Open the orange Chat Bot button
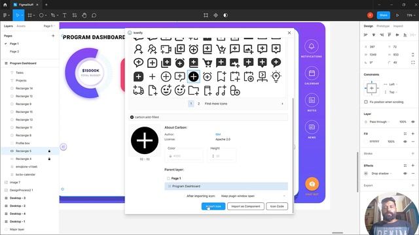Viewport: 419px width, 235px height. (312, 184)
